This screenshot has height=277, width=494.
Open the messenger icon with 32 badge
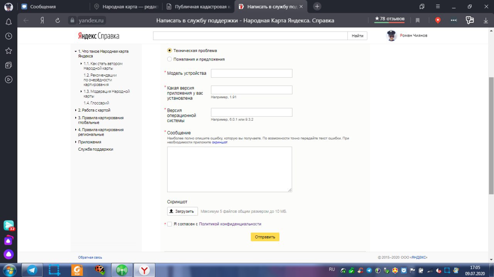(x=8, y=225)
